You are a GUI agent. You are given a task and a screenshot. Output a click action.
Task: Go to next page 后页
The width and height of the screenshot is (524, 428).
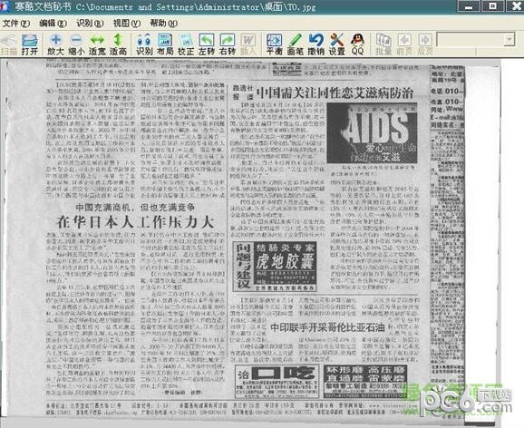pos(425,44)
